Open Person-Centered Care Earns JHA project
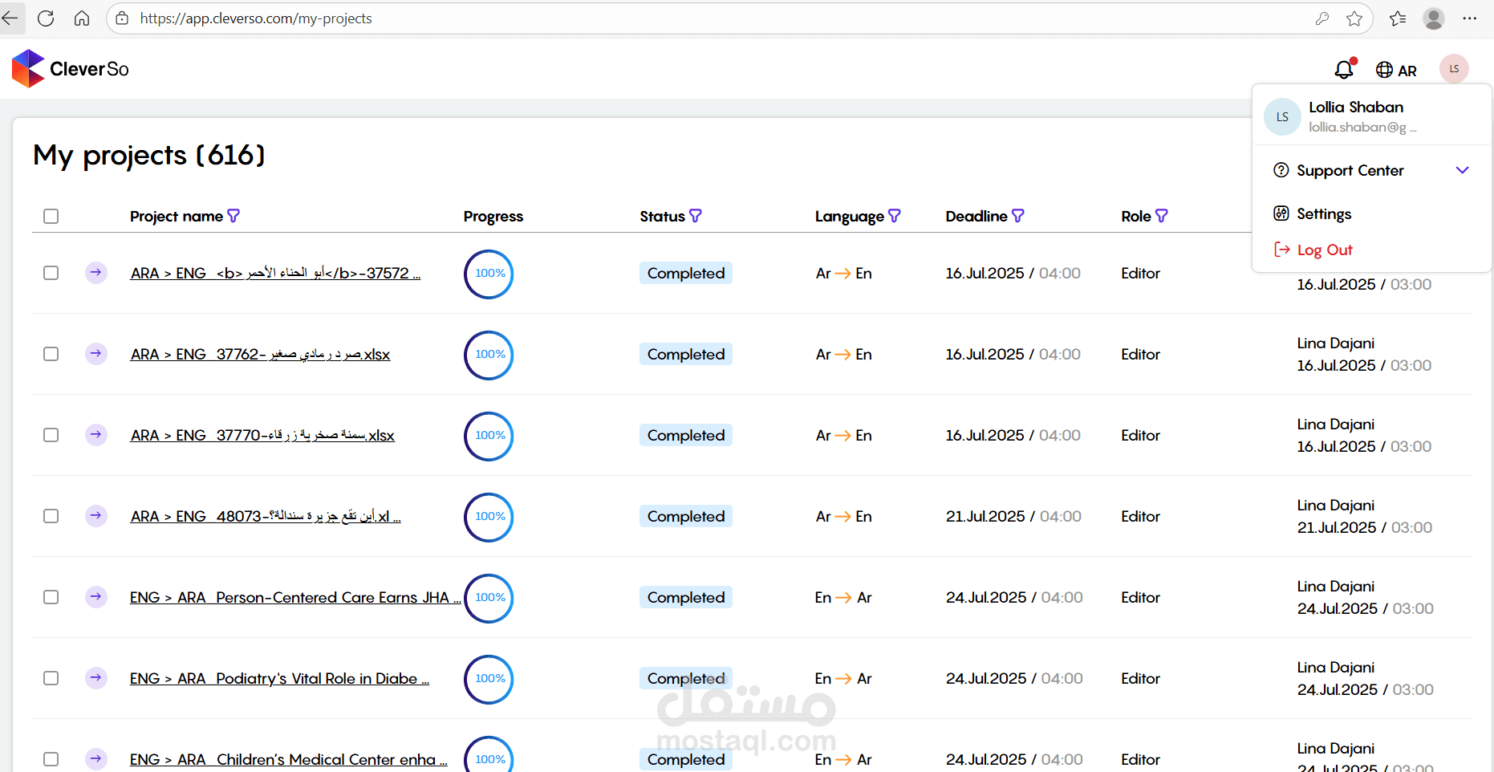Screen dimensions: 1494x772 (295, 597)
